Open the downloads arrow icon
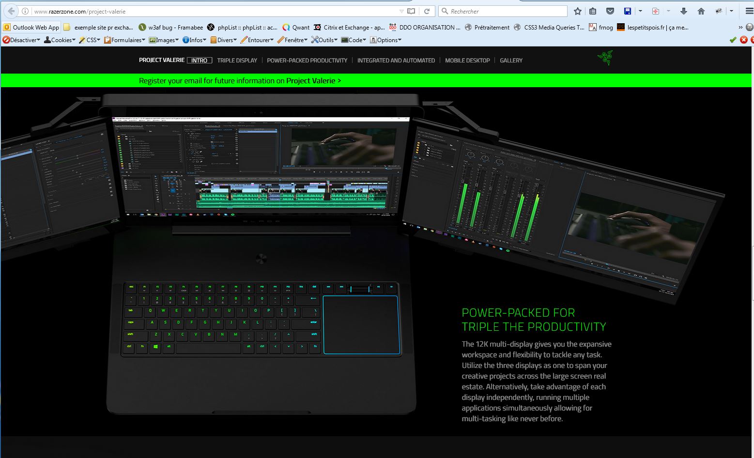 [x=684, y=11]
